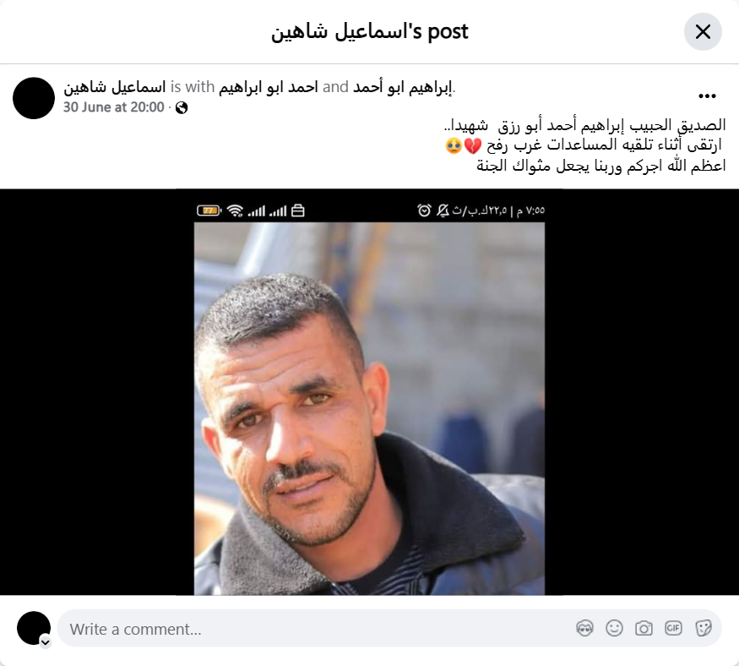Open the GIF picker
This screenshot has width=739, height=666.
click(x=673, y=628)
